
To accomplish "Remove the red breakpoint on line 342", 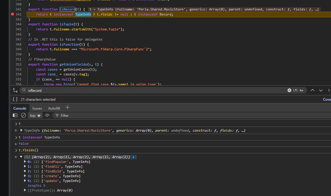I will pos(13,14).
